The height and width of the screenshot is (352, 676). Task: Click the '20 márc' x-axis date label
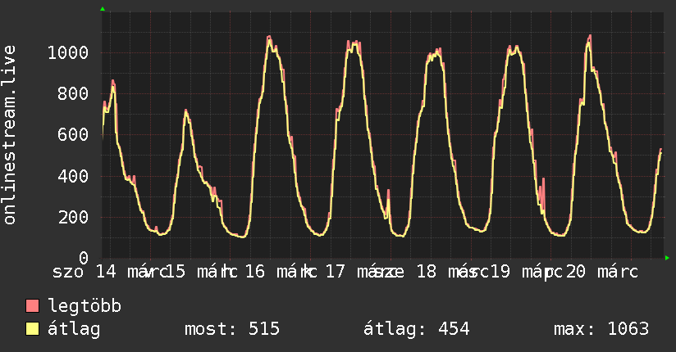(601, 272)
